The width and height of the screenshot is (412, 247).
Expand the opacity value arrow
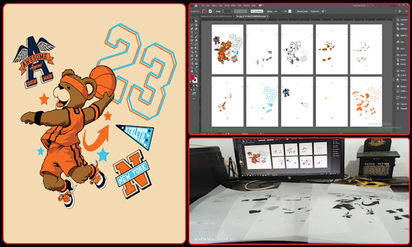point(282,11)
